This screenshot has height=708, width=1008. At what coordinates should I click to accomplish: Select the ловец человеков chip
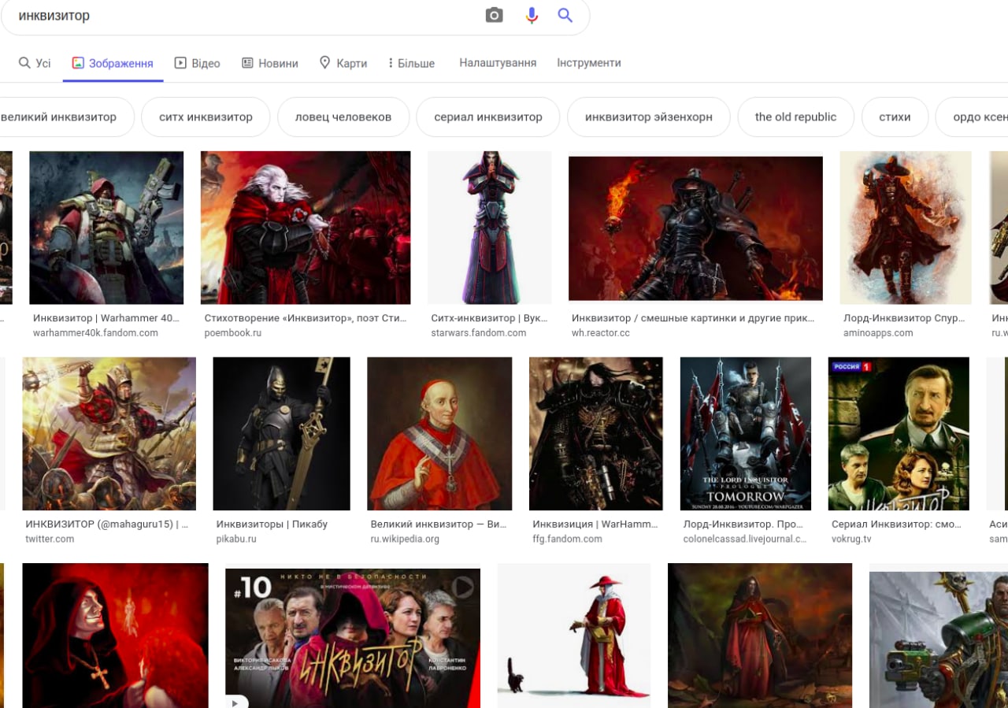(343, 117)
